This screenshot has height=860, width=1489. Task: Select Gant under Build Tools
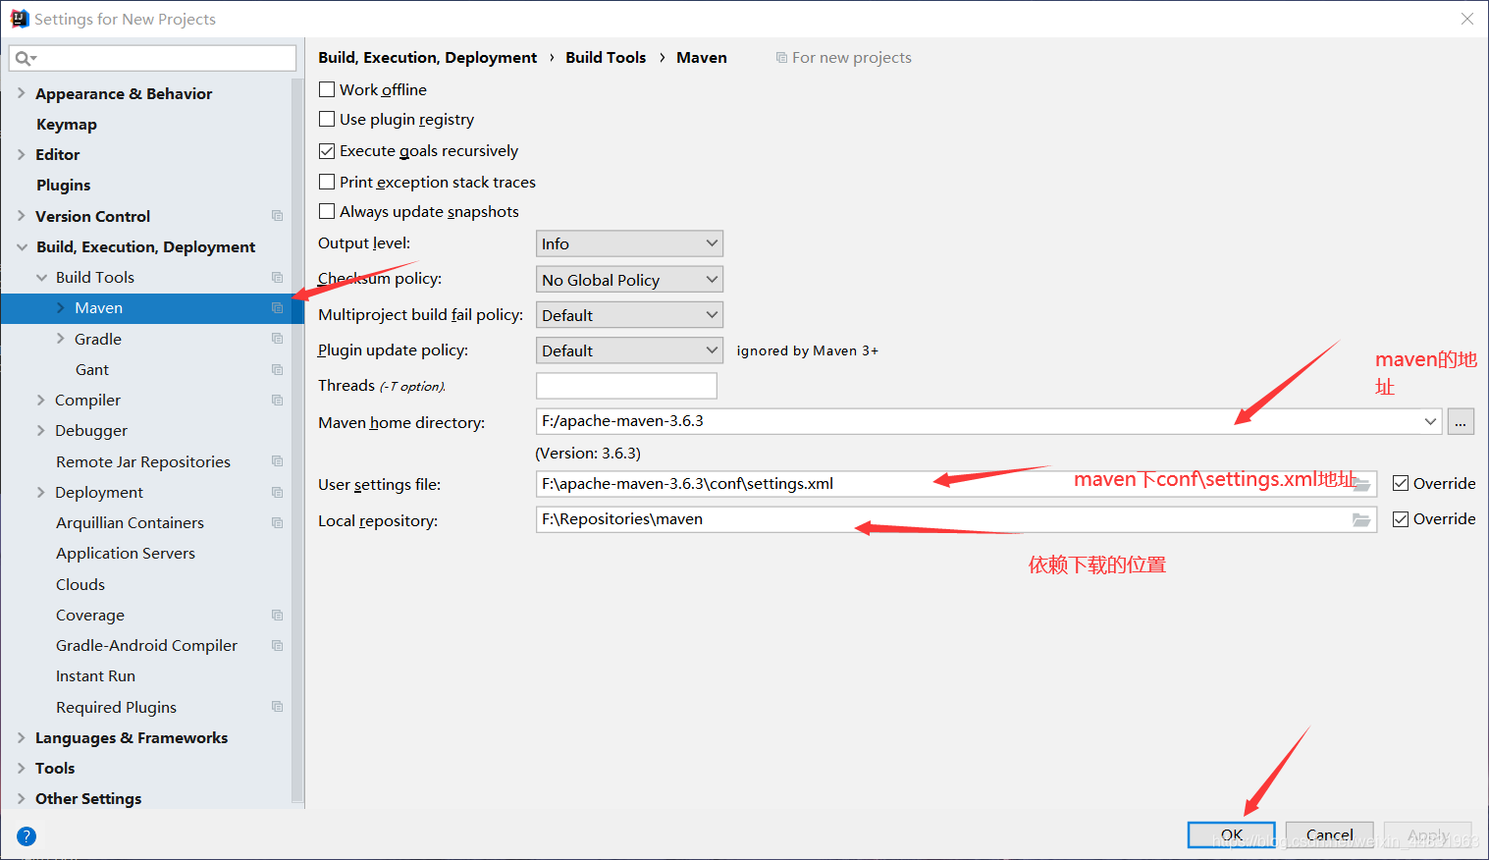coord(92,369)
